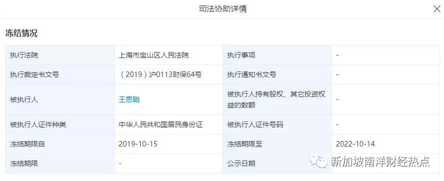Image resolution: width=444 pixels, height=181 pixels.
Task: Select the freeze end date 2022-10-14
Action: tap(355, 144)
